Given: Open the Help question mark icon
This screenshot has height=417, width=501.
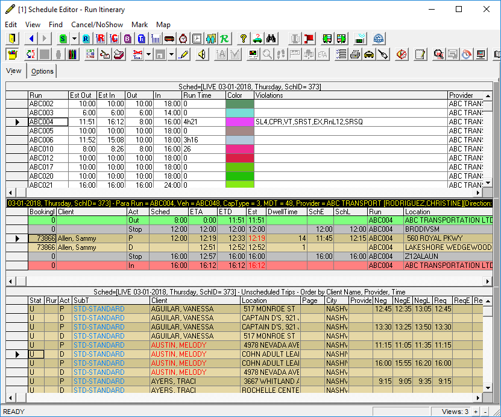Looking at the screenshot, I should [242, 38].
